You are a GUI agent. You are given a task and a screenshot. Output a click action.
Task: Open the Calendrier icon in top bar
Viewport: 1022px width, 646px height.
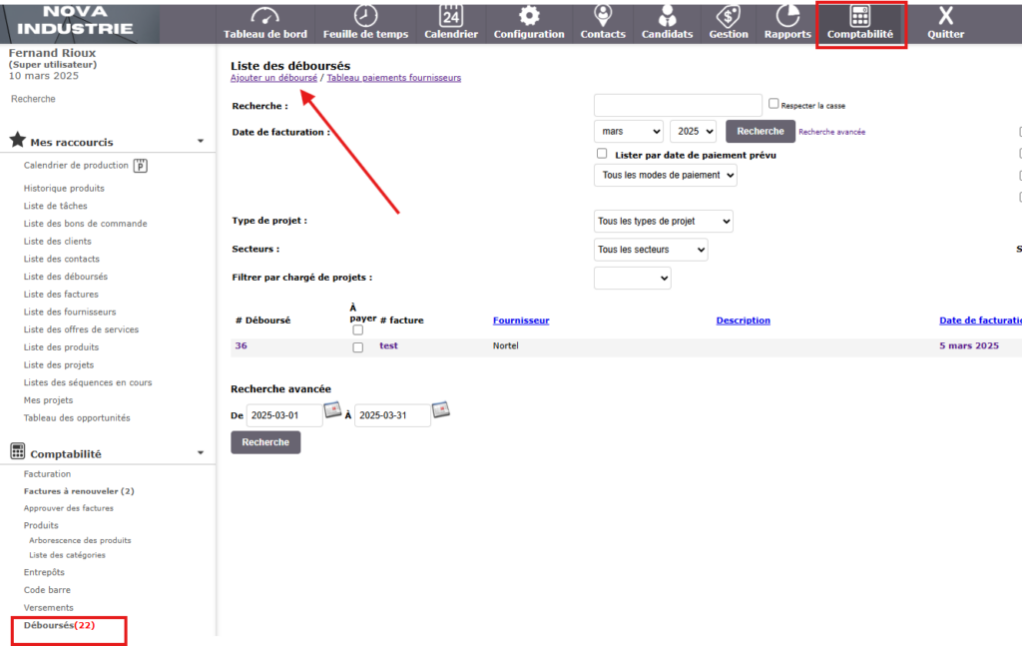[x=451, y=17]
